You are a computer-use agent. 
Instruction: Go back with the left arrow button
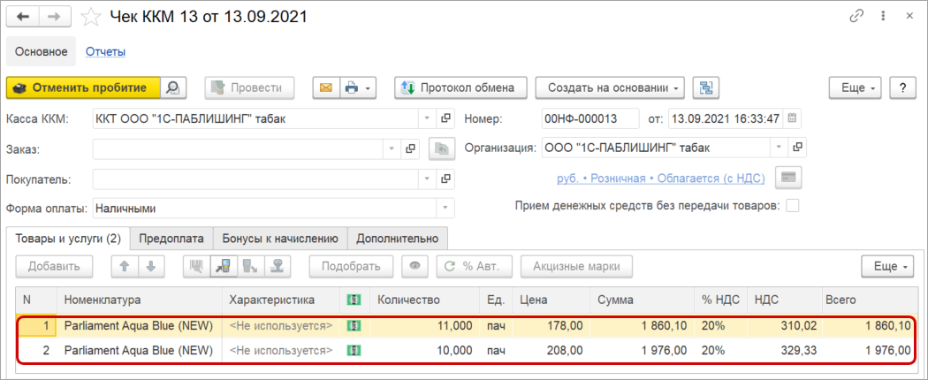[22, 17]
